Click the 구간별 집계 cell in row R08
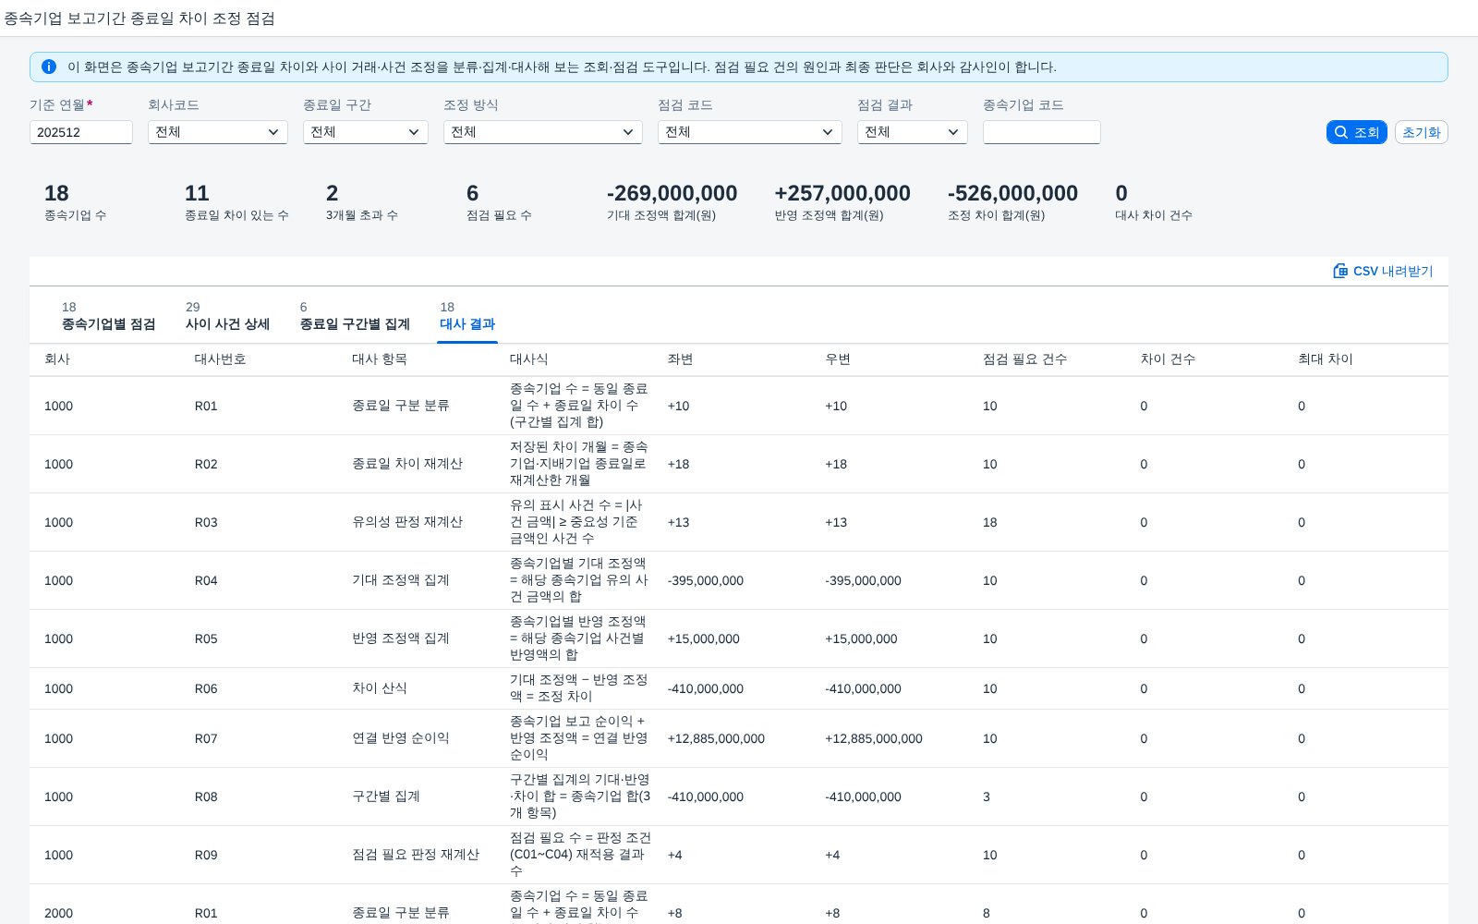Viewport: 1478px width, 924px height. pos(386,796)
